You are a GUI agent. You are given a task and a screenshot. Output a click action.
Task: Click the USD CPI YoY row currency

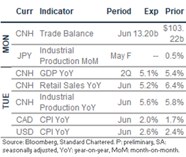coord(25,132)
